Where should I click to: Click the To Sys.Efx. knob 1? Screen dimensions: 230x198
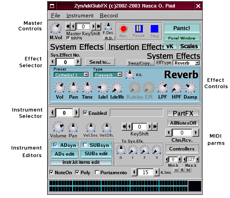coord(133,150)
